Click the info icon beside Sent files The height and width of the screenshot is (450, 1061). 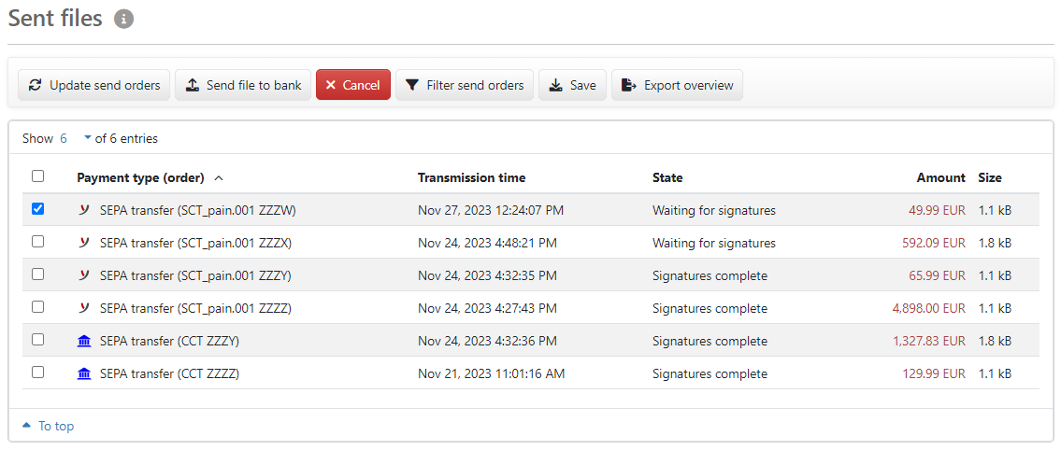tap(124, 19)
